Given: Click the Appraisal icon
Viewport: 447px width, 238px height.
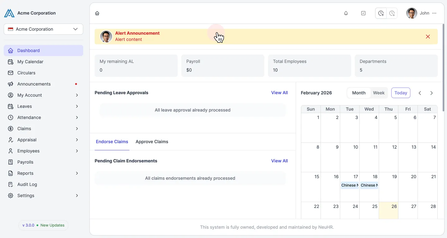Looking at the screenshot, I should [11, 140].
